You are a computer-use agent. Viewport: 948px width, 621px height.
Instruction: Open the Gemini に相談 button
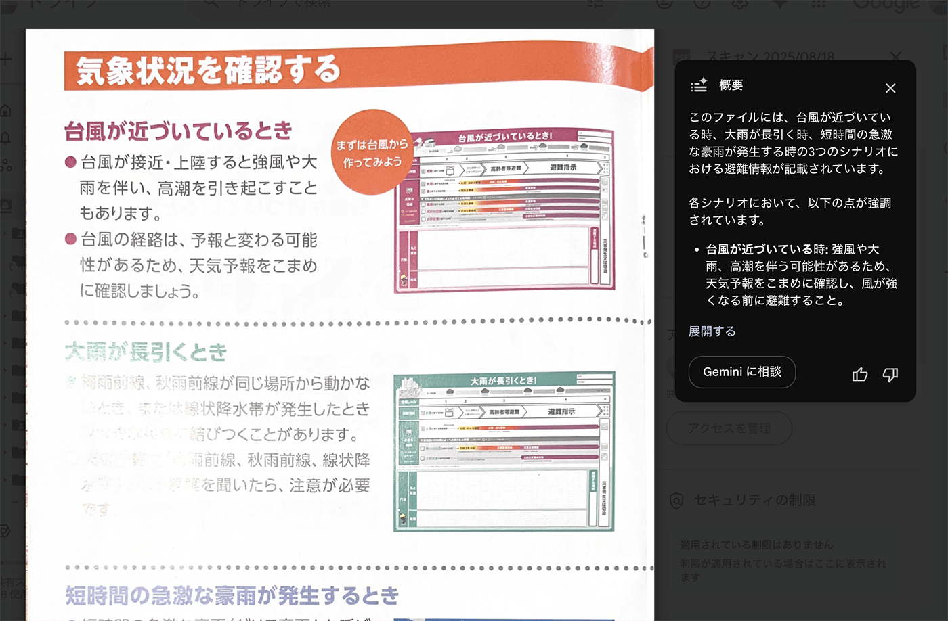[x=742, y=372]
